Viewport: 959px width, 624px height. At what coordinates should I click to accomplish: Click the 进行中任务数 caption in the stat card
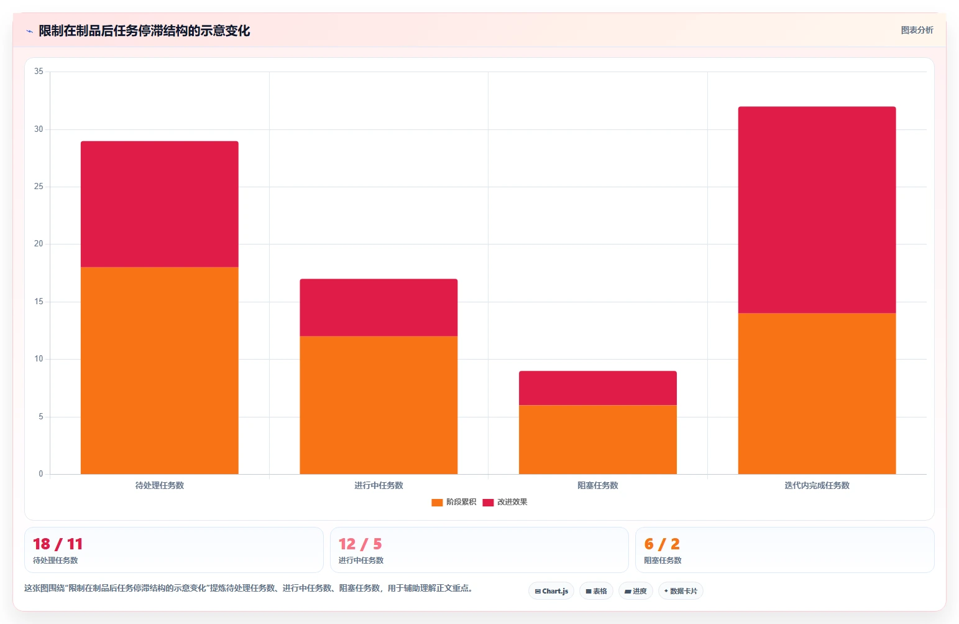361,561
